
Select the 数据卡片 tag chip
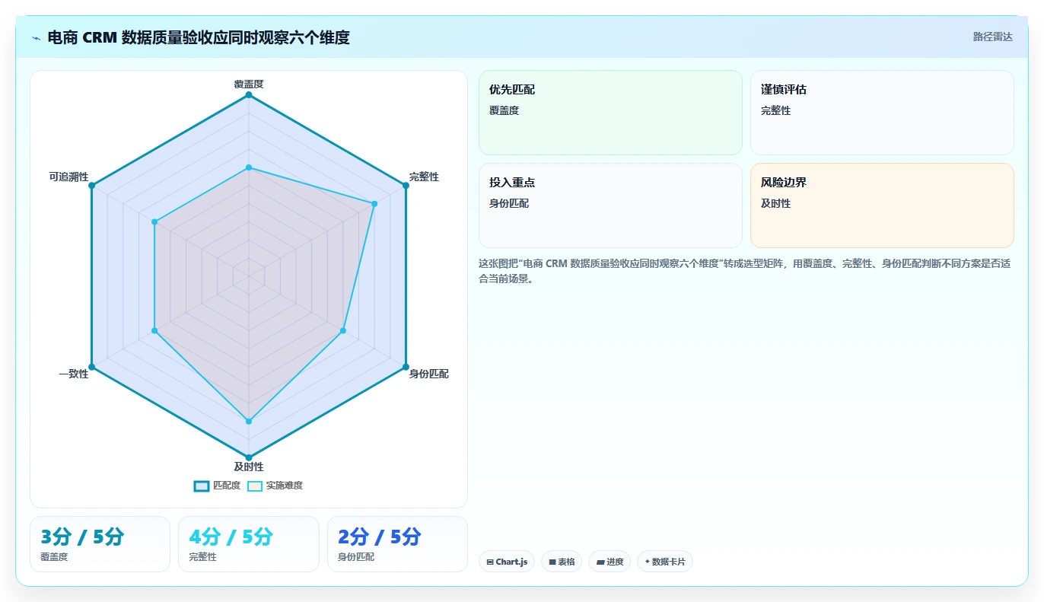[665, 562]
